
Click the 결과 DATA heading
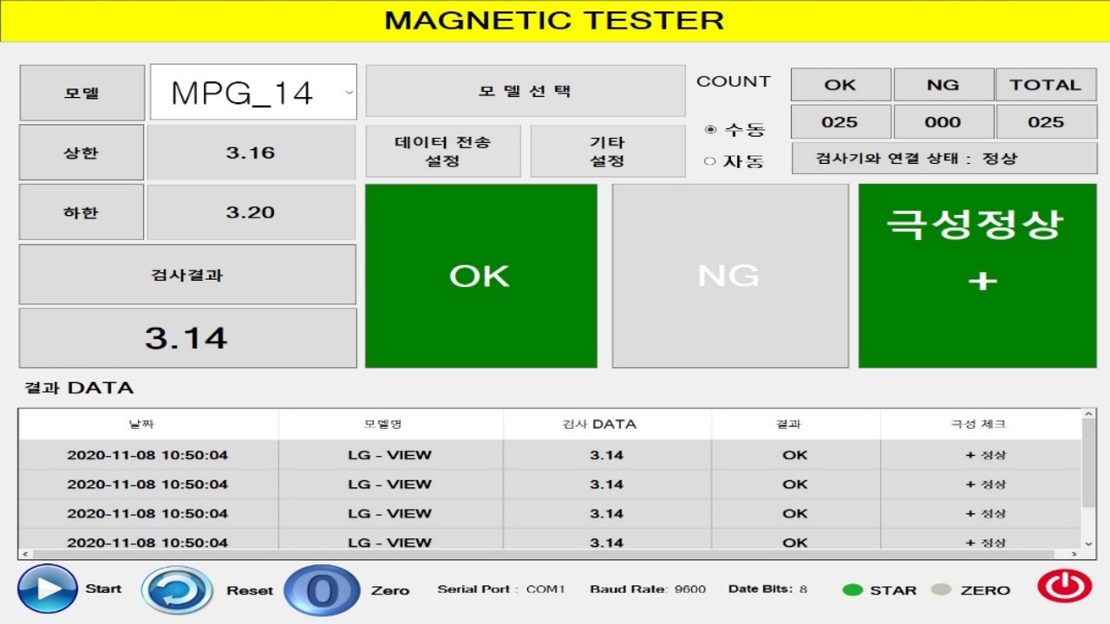tap(79, 388)
